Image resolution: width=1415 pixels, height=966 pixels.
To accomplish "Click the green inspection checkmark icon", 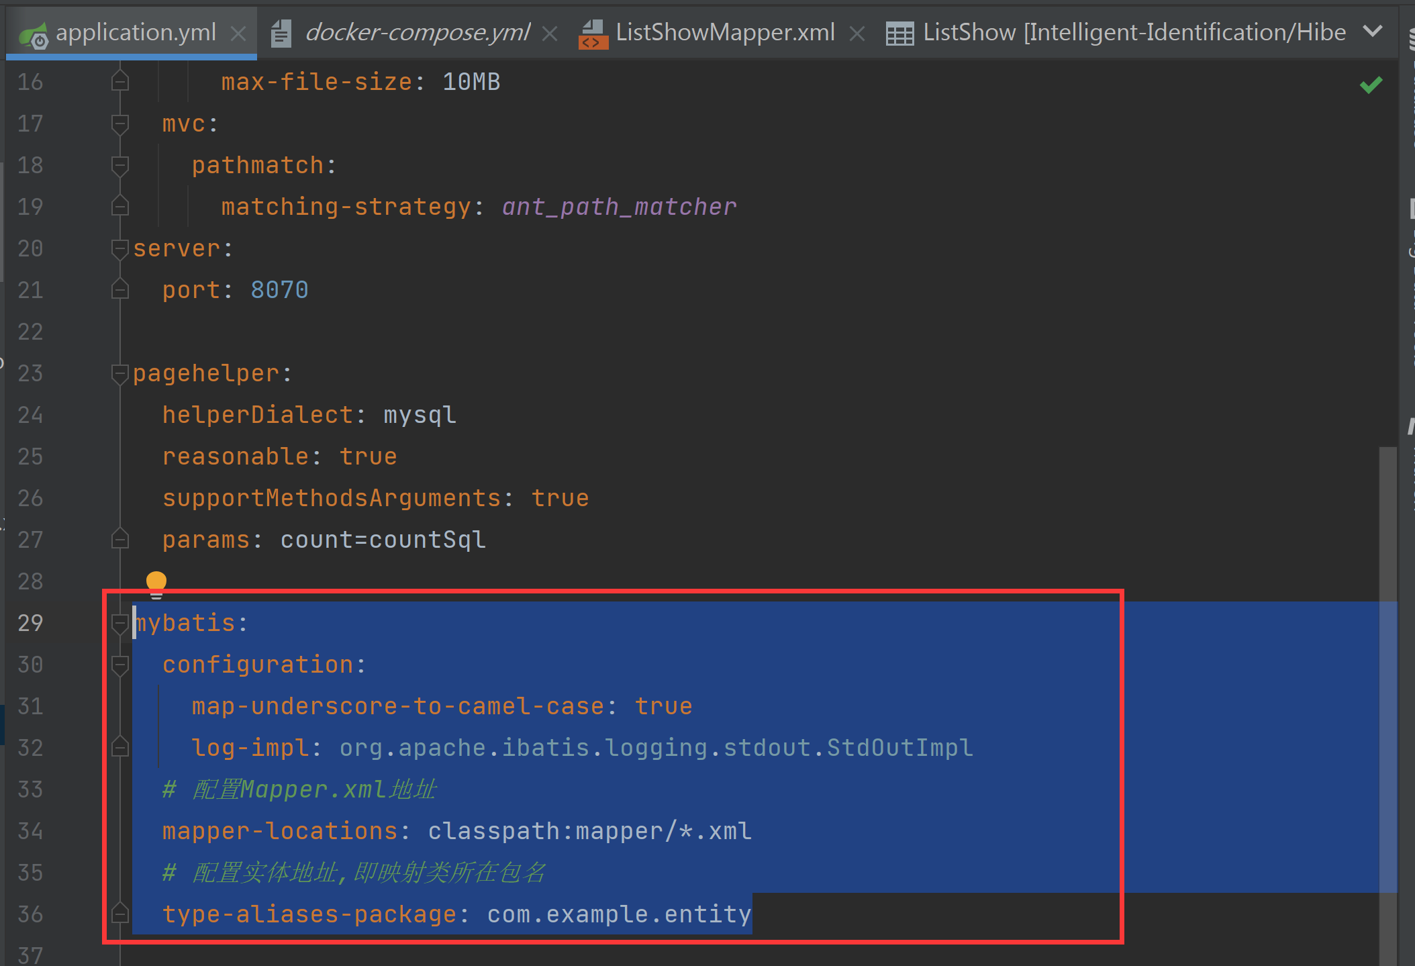I will 1371,85.
